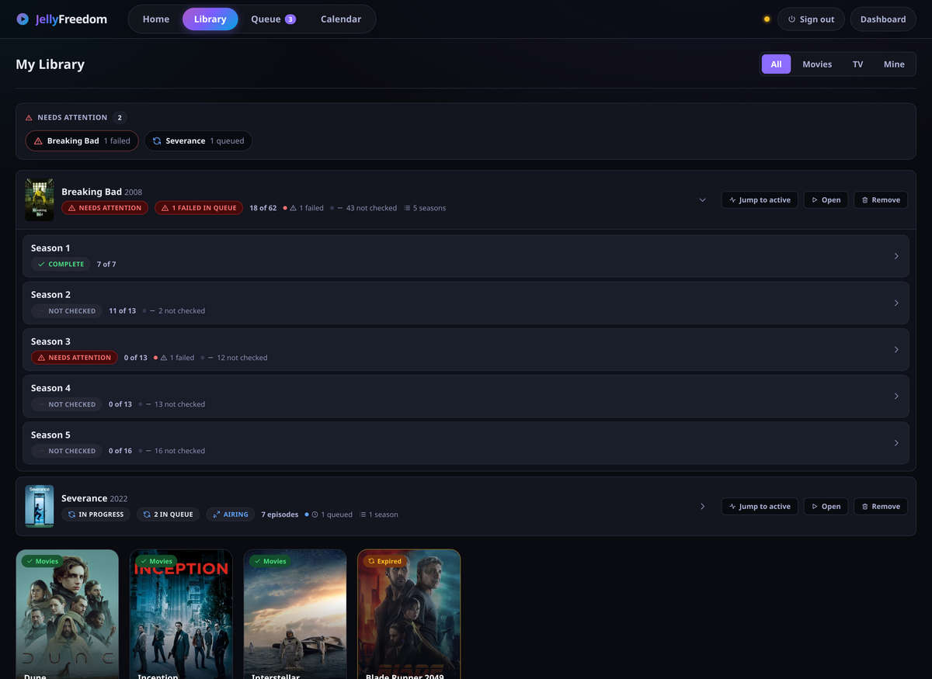Click the Severance 1 queued chip
This screenshot has height=679, width=932.
[x=198, y=141]
